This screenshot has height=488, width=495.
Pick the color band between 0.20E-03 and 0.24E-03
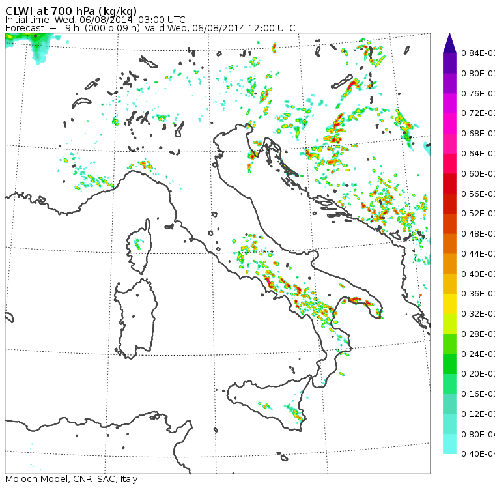(x=449, y=364)
